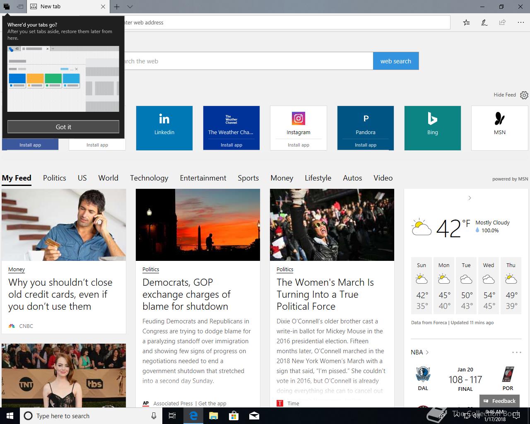530x424 pixels.
Task: Click the Get the app link
Action: click(x=212, y=403)
